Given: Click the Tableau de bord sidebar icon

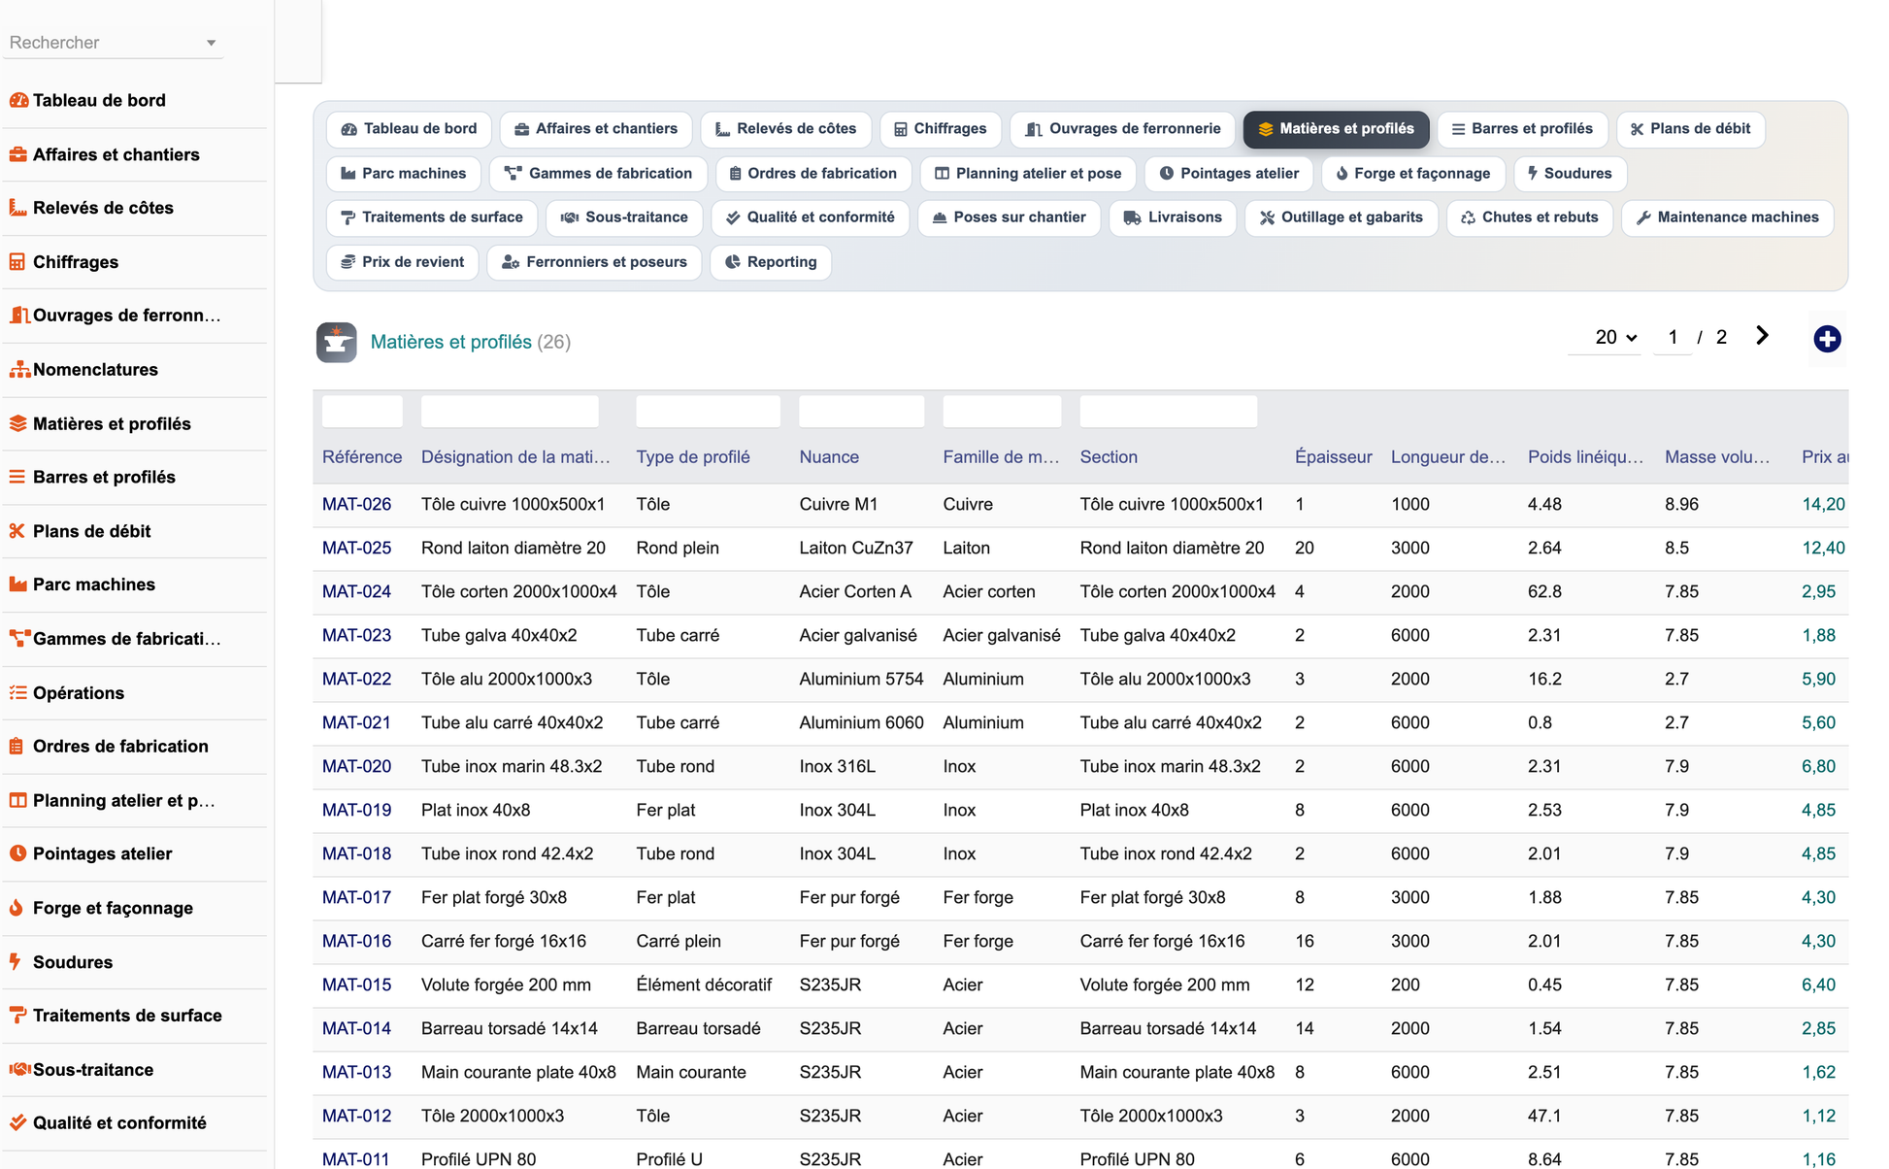Looking at the screenshot, I should coord(18,100).
